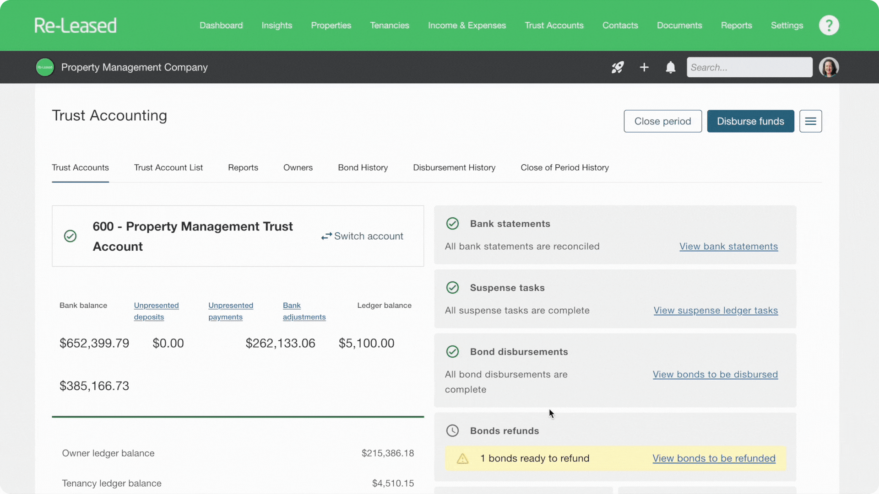
Task: Click the Property Management Company name
Action: point(134,67)
